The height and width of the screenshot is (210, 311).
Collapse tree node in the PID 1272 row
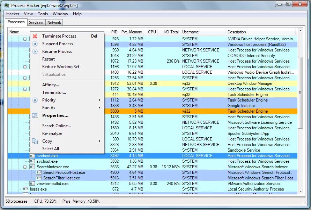click(x=25, y=89)
